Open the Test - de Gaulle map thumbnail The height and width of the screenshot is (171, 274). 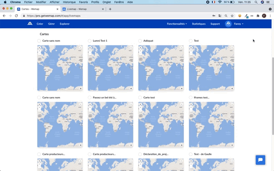[211, 165]
